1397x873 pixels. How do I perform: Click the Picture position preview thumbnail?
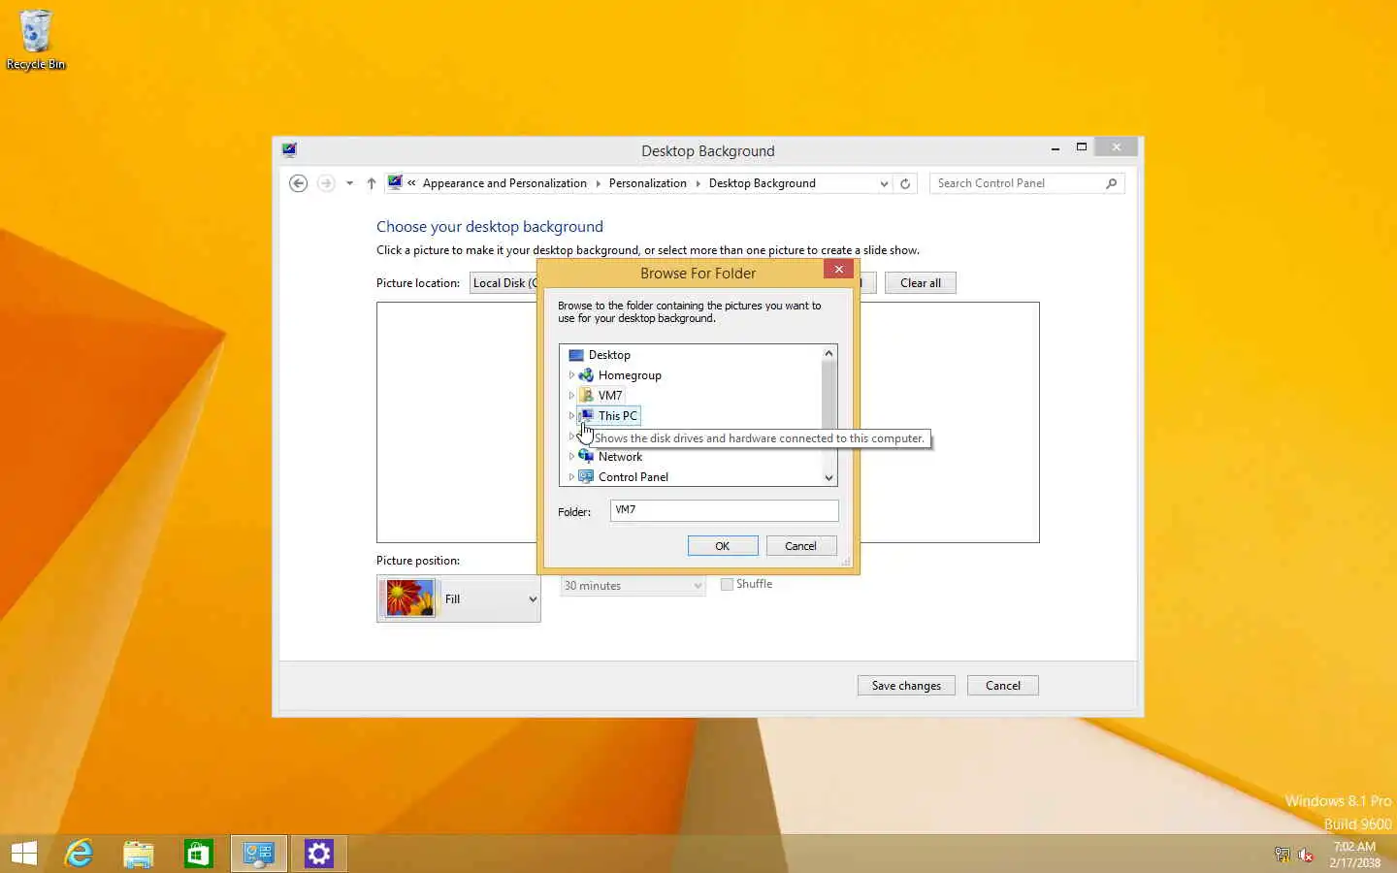[x=409, y=598]
